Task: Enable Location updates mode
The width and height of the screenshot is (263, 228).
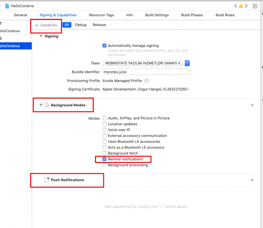Action: point(104,124)
